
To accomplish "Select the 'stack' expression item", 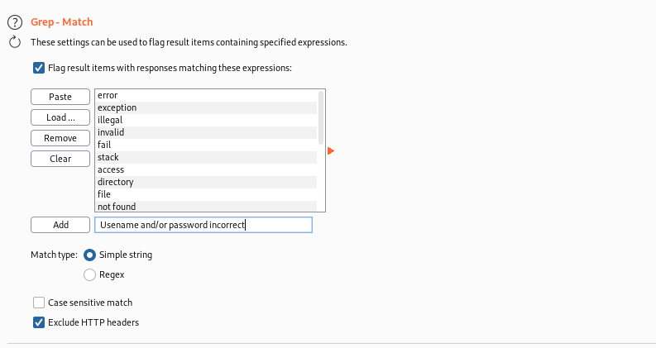I will [206, 157].
